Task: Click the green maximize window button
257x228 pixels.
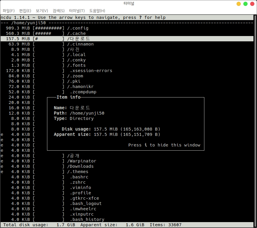Action: [245, 4]
